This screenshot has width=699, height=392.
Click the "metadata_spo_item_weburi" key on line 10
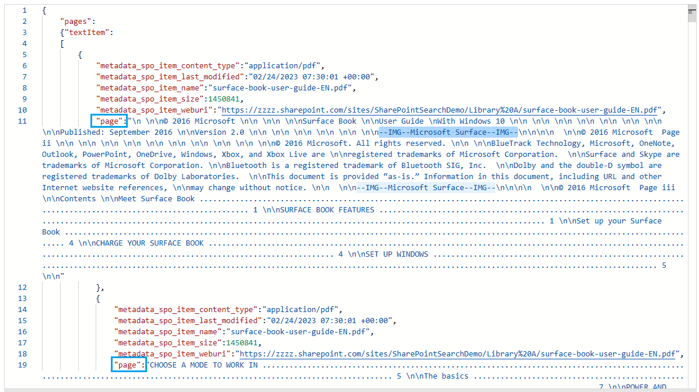(x=155, y=110)
